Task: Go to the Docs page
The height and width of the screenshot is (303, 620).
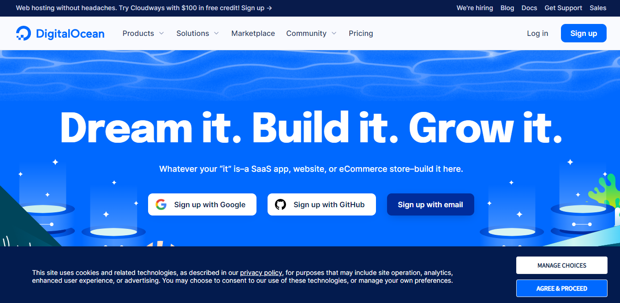Action: click(x=529, y=8)
